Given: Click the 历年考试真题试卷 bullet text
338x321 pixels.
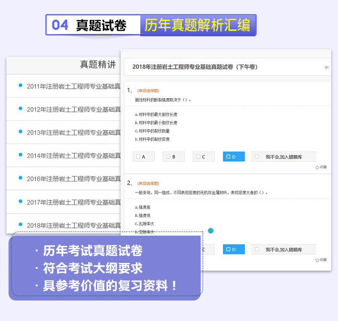Looking at the screenshot, I should pyautogui.click(x=93, y=251).
